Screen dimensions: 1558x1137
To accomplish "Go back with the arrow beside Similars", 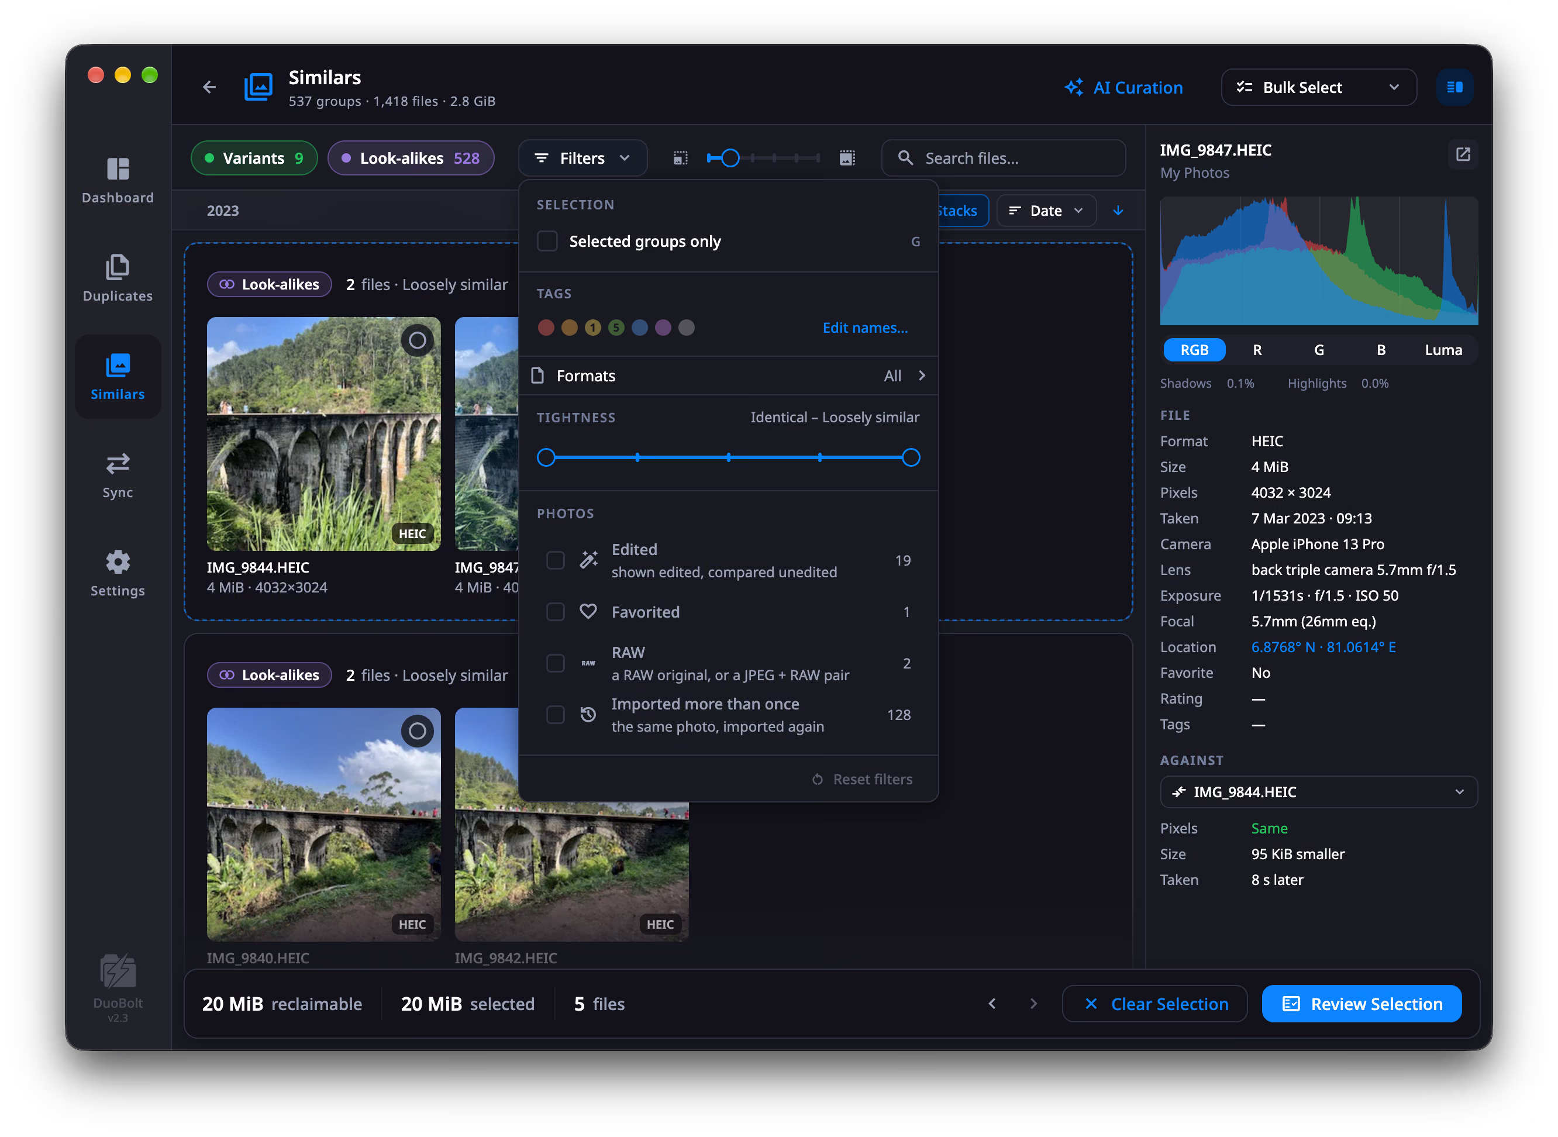I will [209, 87].
